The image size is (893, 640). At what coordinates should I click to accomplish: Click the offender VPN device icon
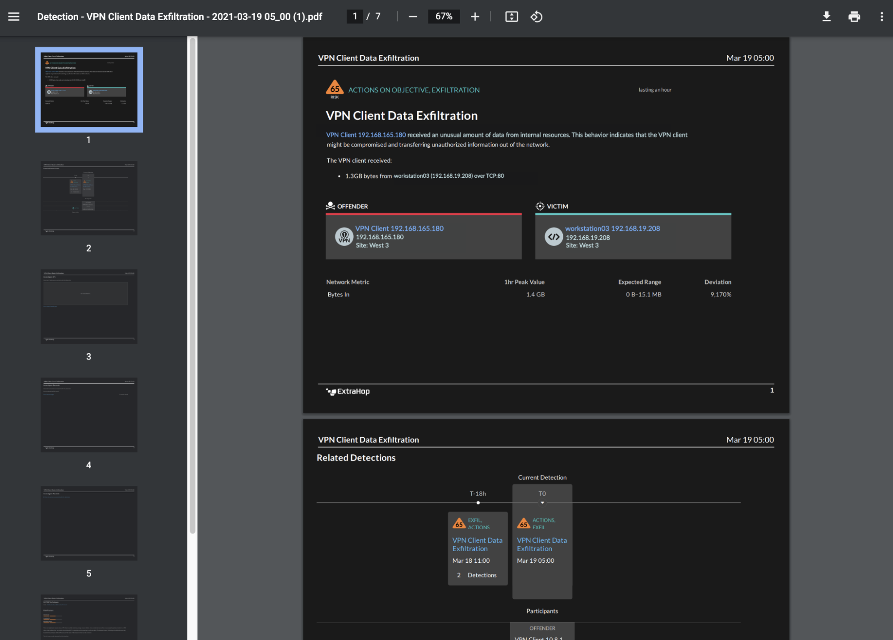click(x=344, y=237)
